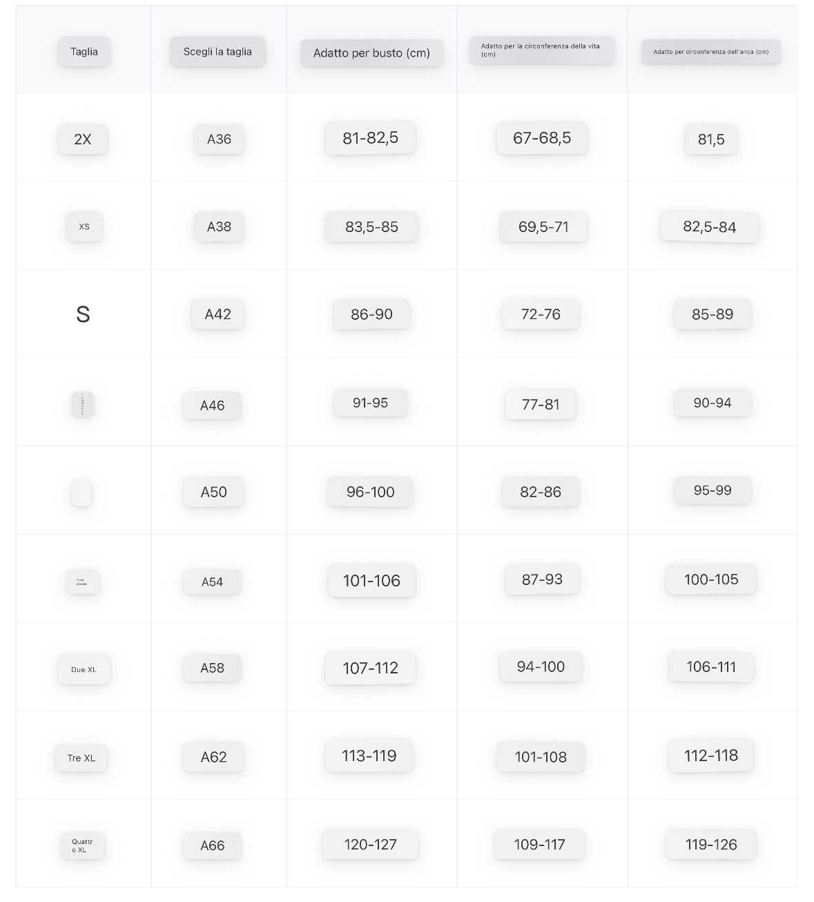
Task: Click the 101-108 waist measurement
Action: tap(541, 758)
